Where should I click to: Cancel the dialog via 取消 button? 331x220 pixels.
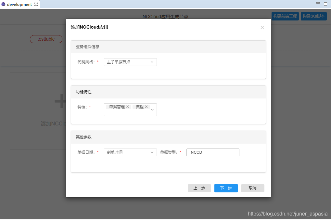tap(252, 188)
